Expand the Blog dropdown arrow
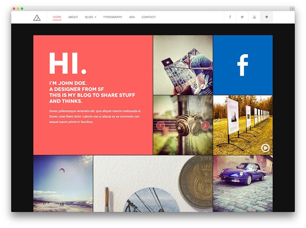The image size is (306, 228). 95,17
